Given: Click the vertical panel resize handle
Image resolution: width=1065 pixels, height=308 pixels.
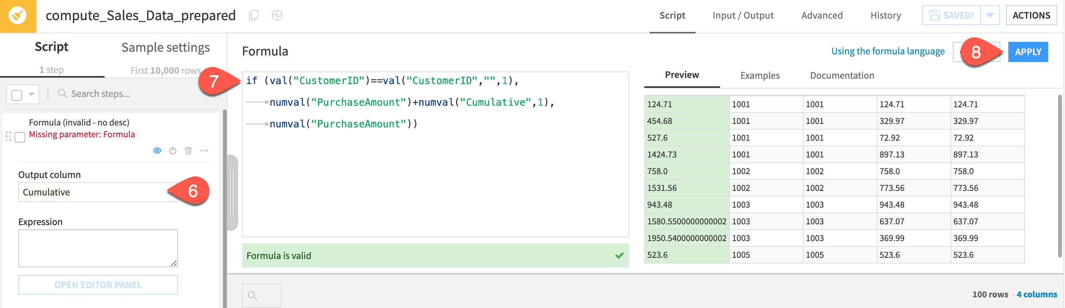Looking at the screenshot, I should click(x=232, y=193).
